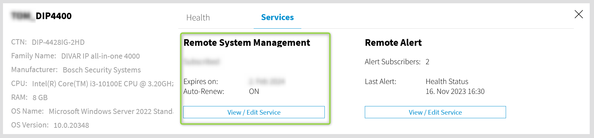594x138 pixels.
Task: Click the manufacturer Bosch Security Systems text
Action: click(x=102, y=70)
